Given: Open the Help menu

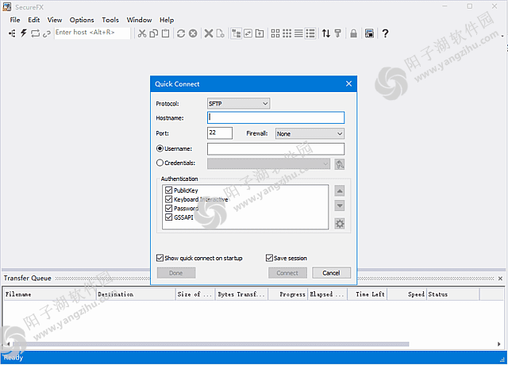Looking at the screenshot, I should (167, 20).
